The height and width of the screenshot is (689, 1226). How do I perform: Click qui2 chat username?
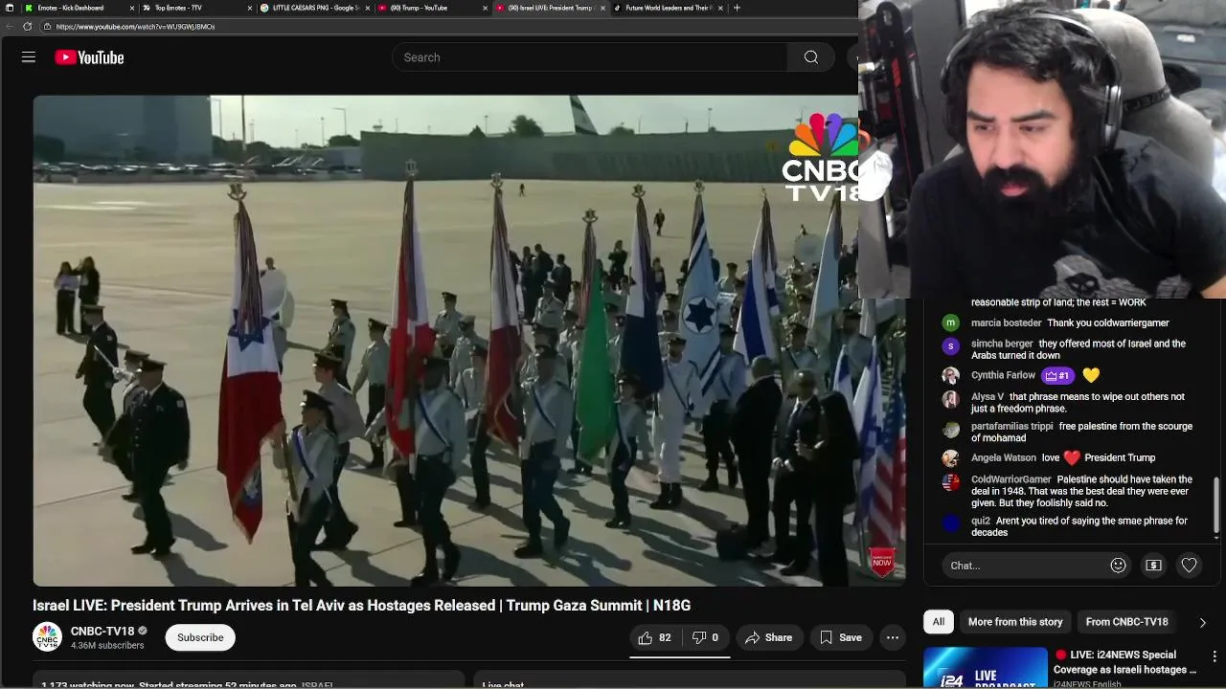click(981, 522)
